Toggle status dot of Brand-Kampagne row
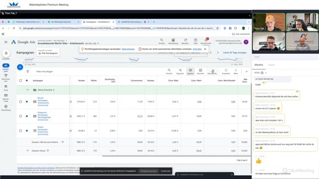Screen dimensions: 319x179 [x=27, y=131]
